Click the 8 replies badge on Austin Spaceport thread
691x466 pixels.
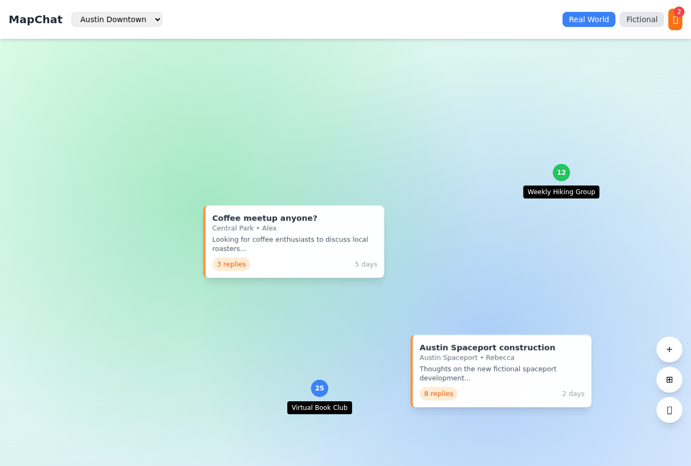coord(438,393)
